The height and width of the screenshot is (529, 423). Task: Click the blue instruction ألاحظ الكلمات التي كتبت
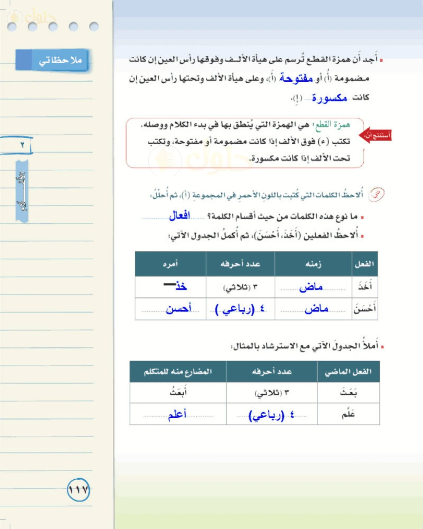tap(257, 195)
